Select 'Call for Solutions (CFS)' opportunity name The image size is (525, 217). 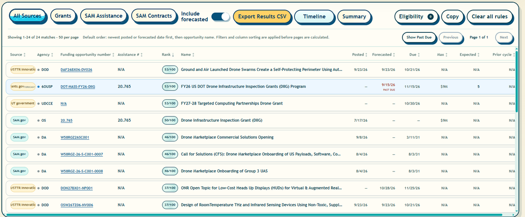click(262, 154)
